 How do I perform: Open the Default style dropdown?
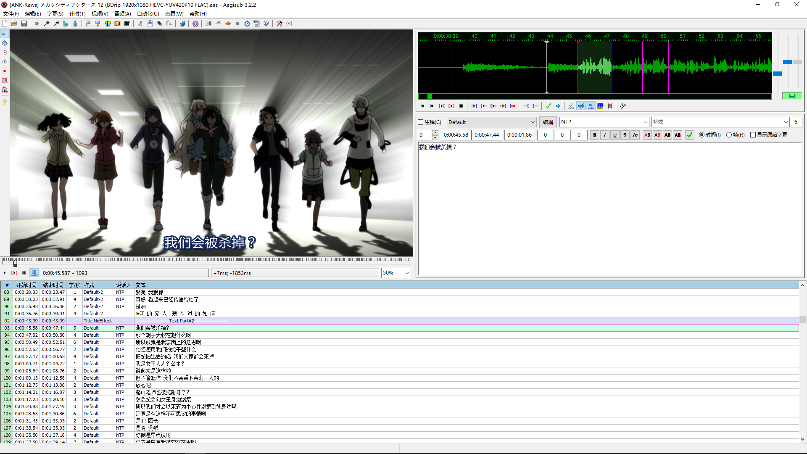coord(491,122)
